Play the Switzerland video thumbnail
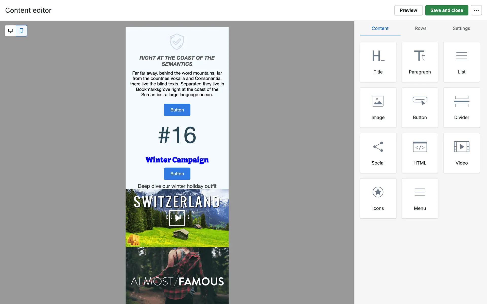This screenshot has height=304, width=487. point(177,218)
